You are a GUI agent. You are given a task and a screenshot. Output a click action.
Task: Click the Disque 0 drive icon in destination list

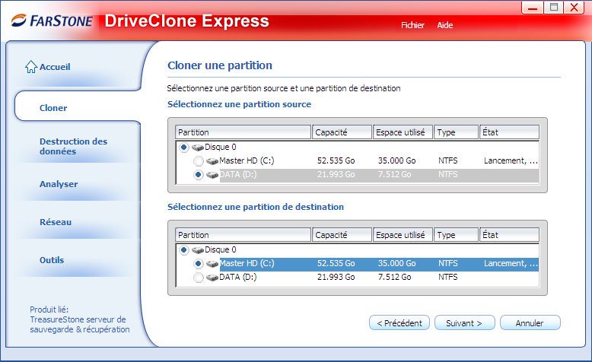pos(197,250)
